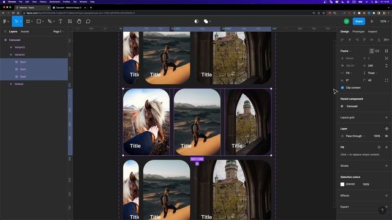
Task: Select the Hand tool
Action: pyautogui.click(x=79, y=21)
